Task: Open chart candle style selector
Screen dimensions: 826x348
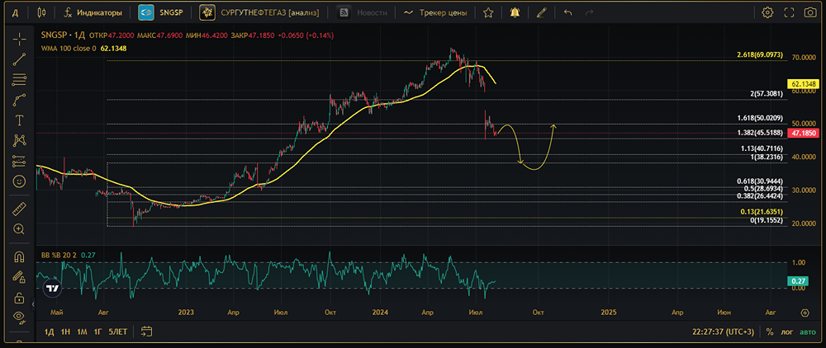Action: click(41, 12)
